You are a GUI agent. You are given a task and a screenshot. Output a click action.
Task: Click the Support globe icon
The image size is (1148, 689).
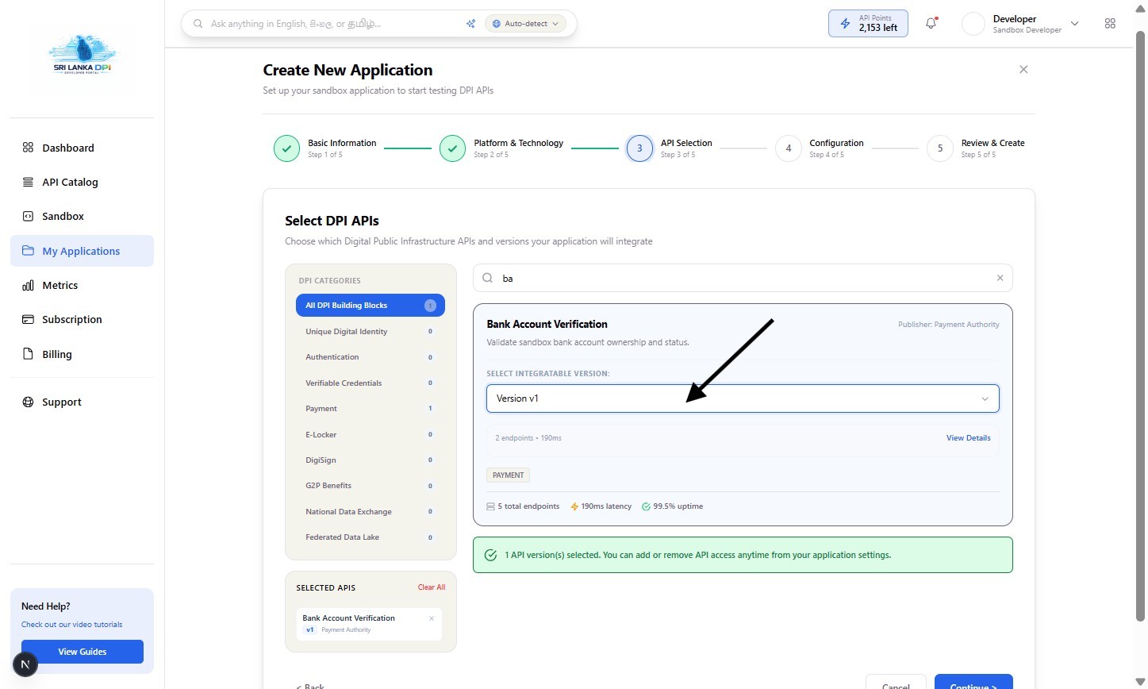pyautogui.click(x=28, y=402)
